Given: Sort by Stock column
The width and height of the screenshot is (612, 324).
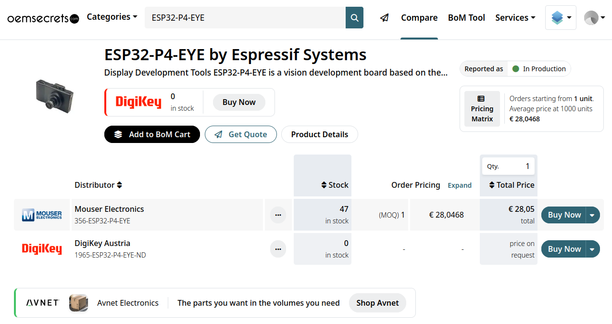Looking at the screenshot, I should click(335, 185).
